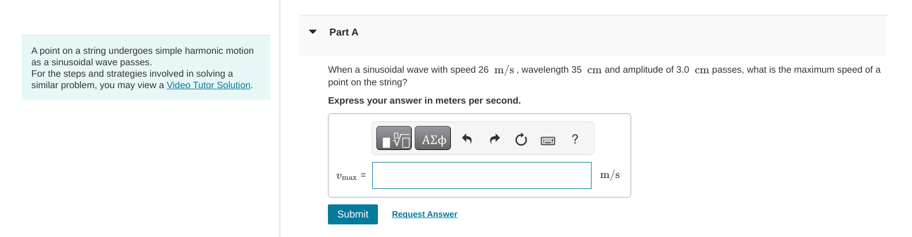Open the math templates fraction/root button
This screenshot has height=237, width=912.
(x=394, y=139)
